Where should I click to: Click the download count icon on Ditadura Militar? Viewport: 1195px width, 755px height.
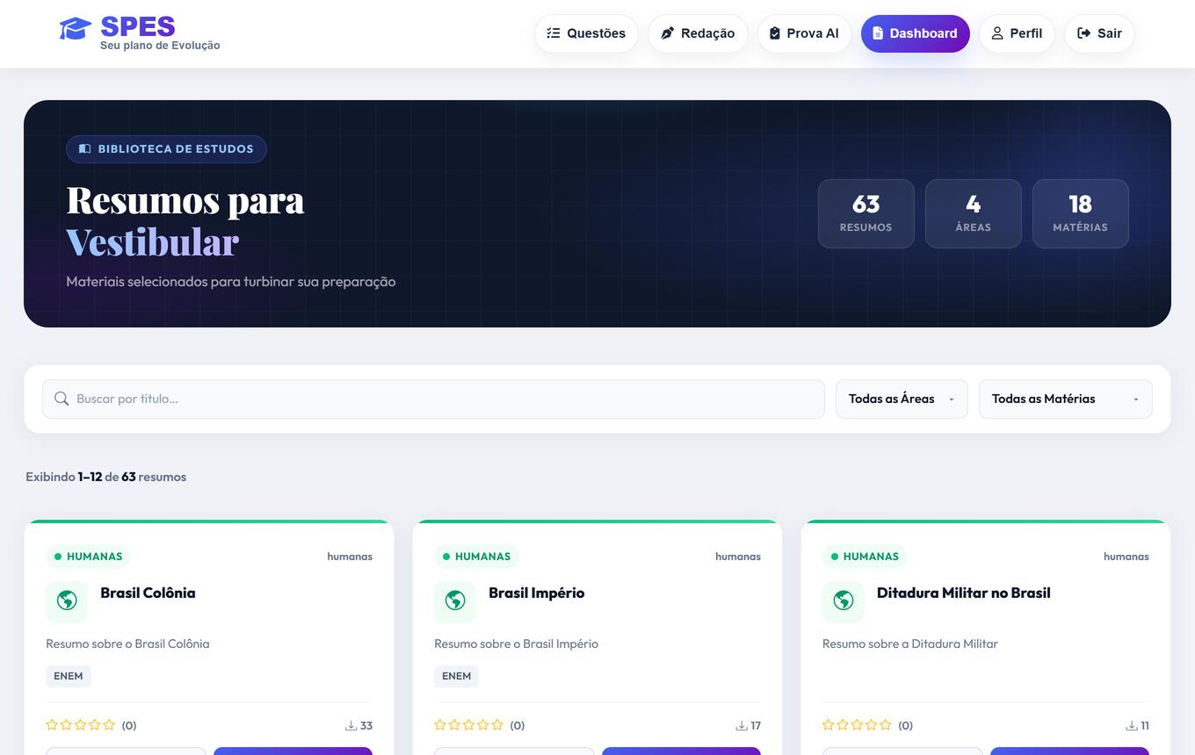(x=1131, y=726)
